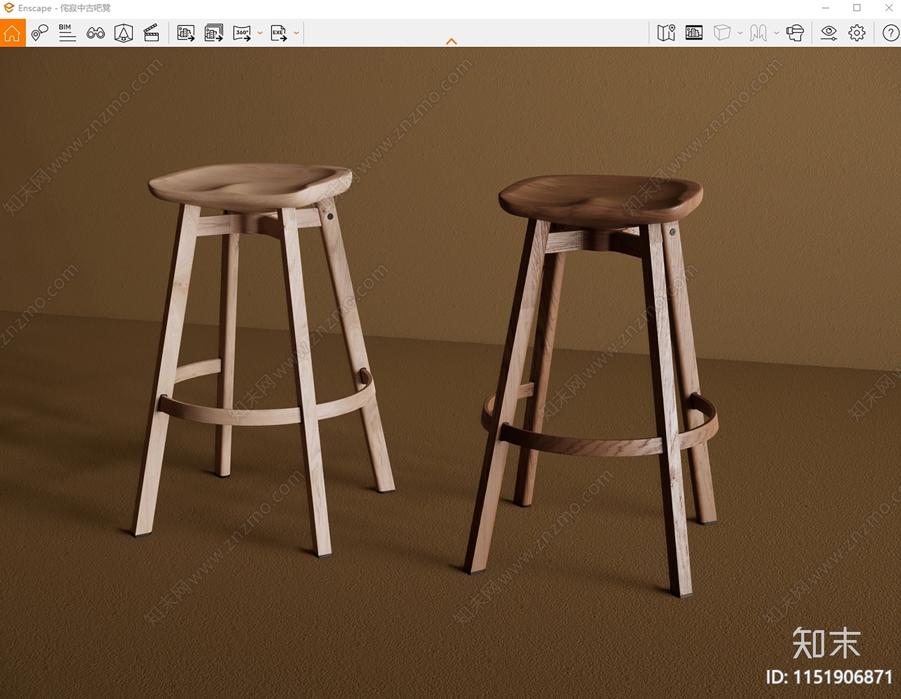Click the 360° panorama export icon
Image resolution: width=901 pixels, height=699 pixels.
click(242, 33)
